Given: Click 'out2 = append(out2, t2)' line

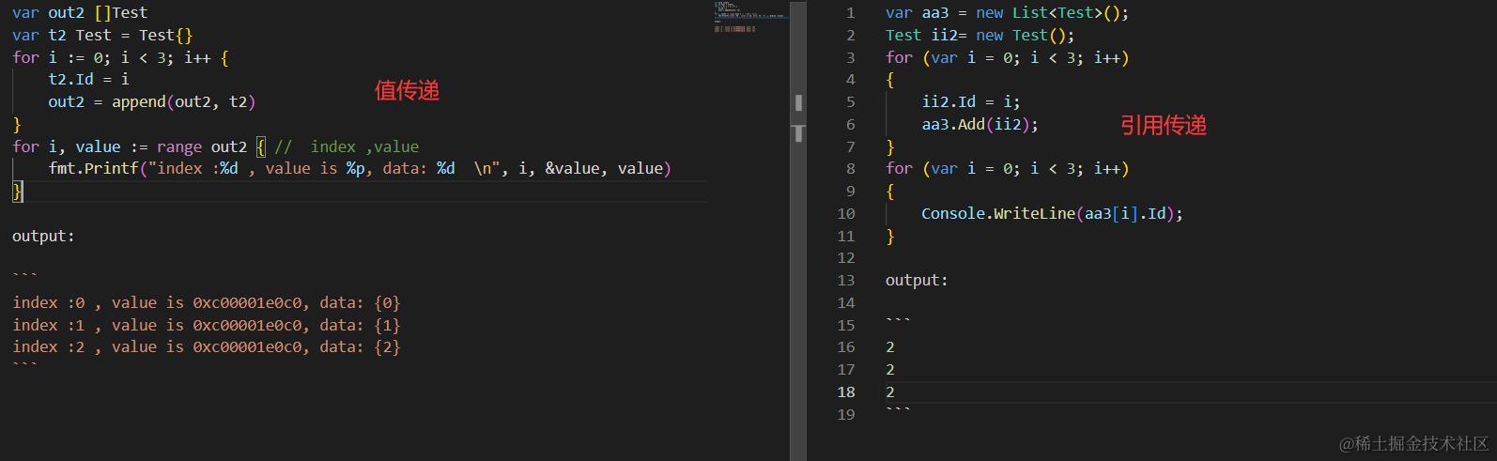Looking at the screenshot, I should [152, 101].
